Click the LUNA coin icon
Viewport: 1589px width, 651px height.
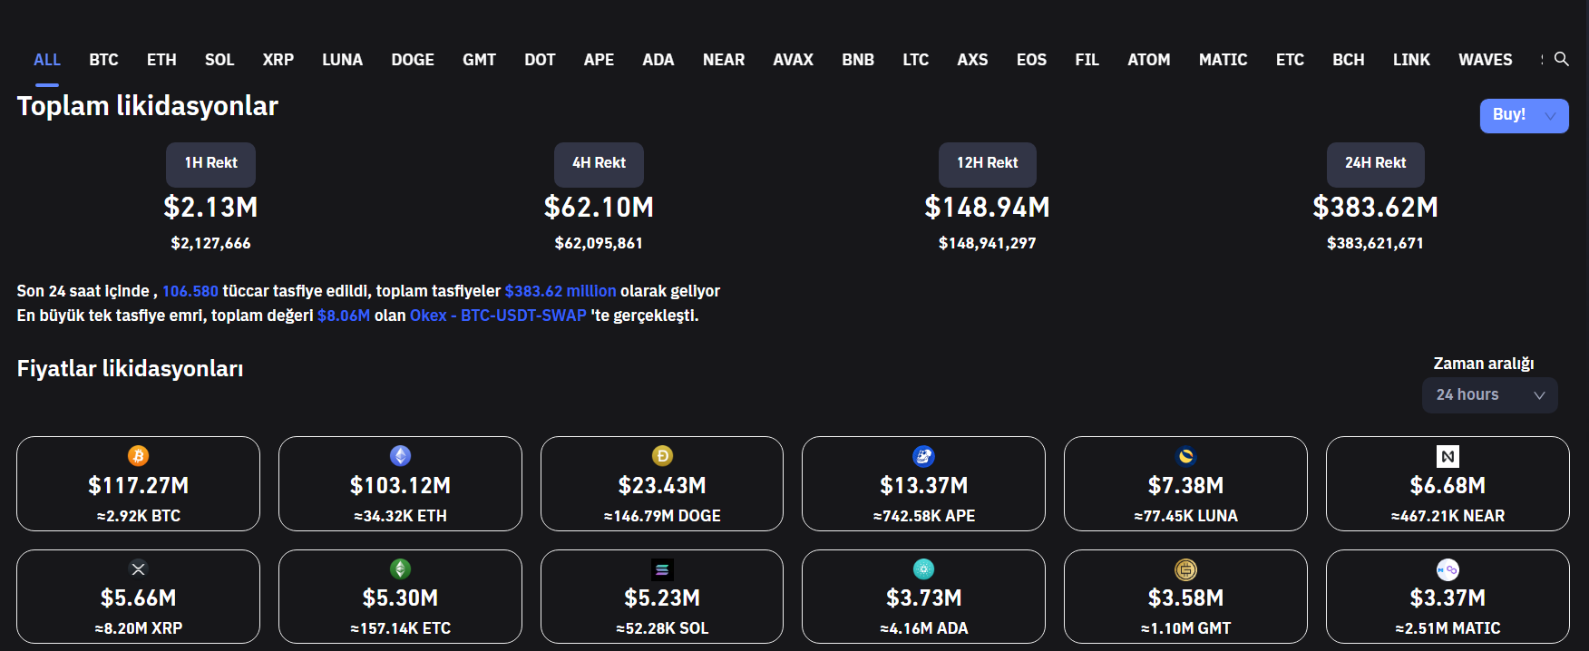1185,456
